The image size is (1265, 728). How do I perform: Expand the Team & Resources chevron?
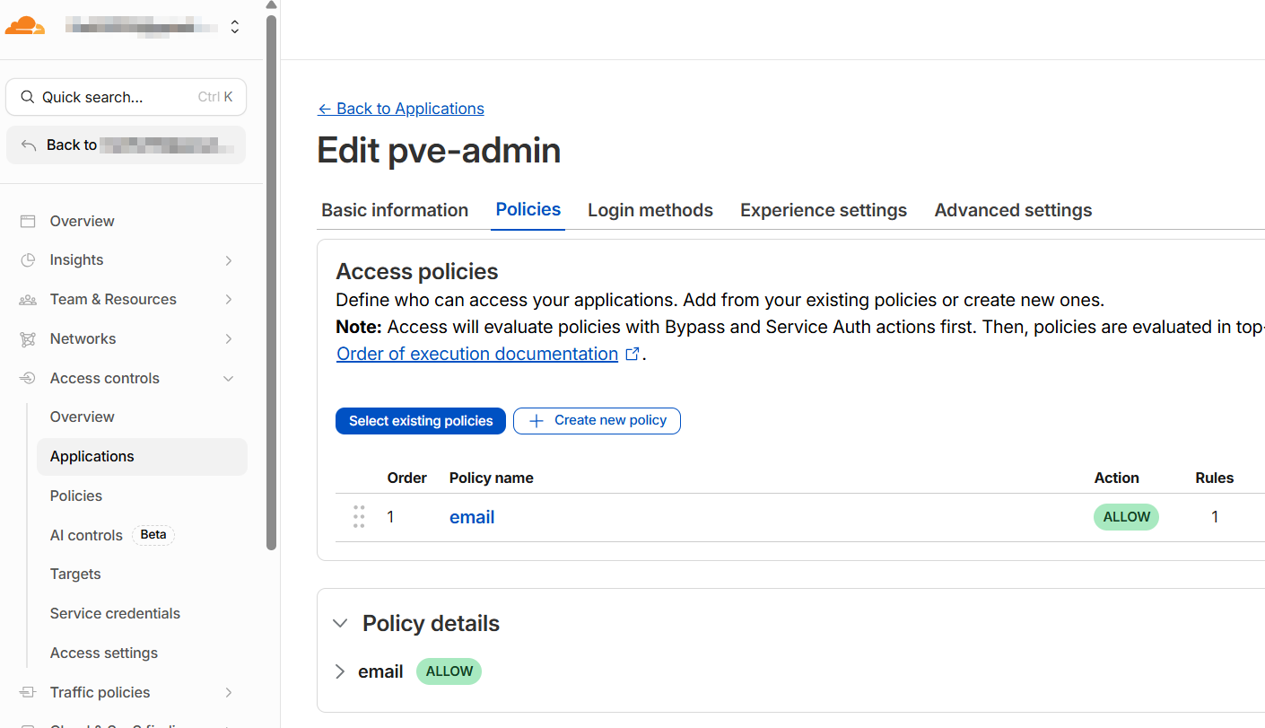[x=229, y=300]
